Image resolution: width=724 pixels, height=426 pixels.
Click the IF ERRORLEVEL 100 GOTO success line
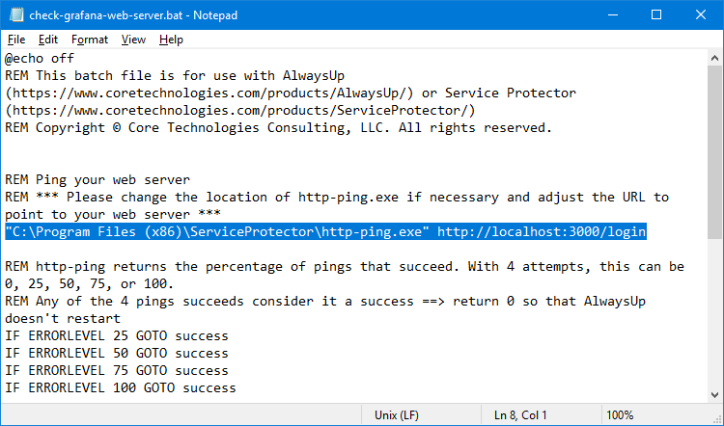coord(121,387)
